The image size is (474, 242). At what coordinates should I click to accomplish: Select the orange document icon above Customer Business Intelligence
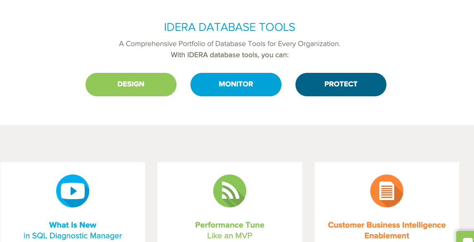click(387, 191)
